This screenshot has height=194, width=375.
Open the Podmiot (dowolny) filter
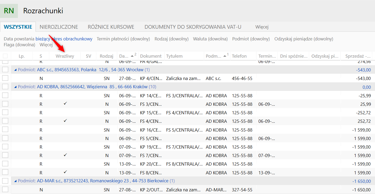251,39
